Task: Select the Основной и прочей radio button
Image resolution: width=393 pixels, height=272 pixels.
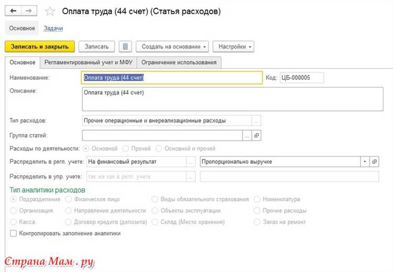Action: point(159,149)
